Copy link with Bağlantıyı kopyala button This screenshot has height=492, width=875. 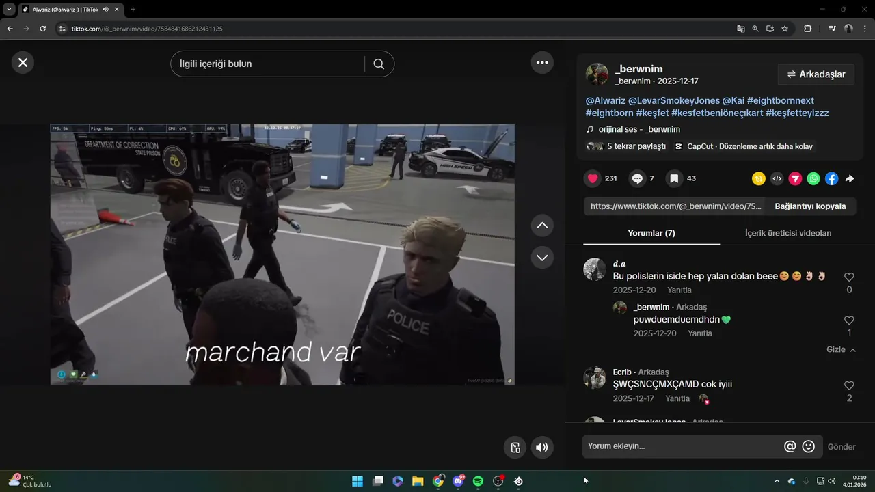click(810, 206)
